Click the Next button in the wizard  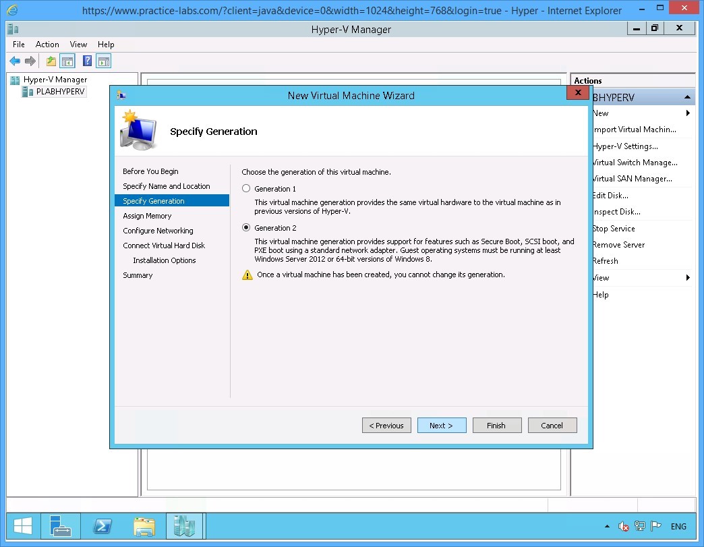[x=442, y=425]
